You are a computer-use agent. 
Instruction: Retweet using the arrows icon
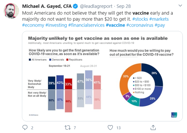coord(67,127)
